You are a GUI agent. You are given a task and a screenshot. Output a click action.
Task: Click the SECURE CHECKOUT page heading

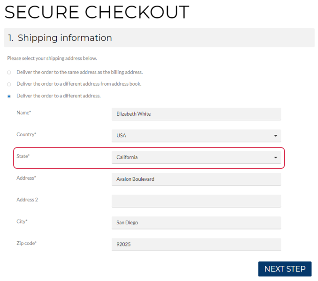[97, 12]
